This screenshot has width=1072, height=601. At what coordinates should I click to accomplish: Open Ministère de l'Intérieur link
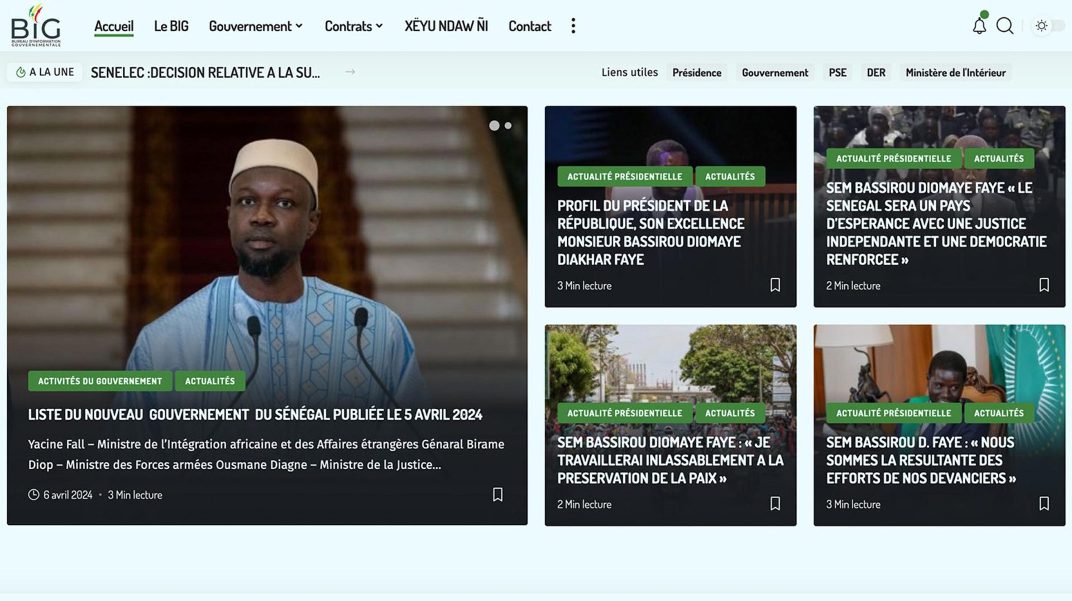[x=955, y=73]
